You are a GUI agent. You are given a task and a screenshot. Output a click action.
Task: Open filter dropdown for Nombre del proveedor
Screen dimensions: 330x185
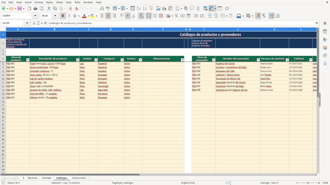(x=258, y=60)
